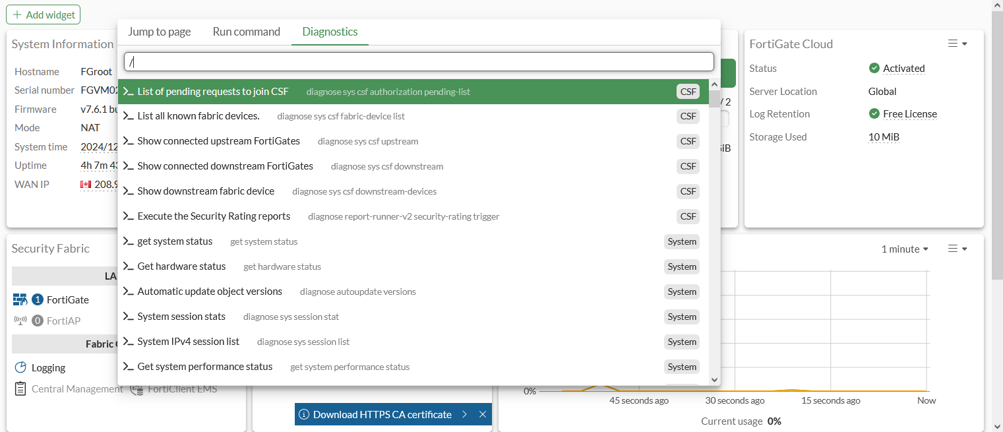Click scroll up arrow in diagnostics list
This screenshot has height=432, width=1003.
pyautogui.click(x=714, y=85)
